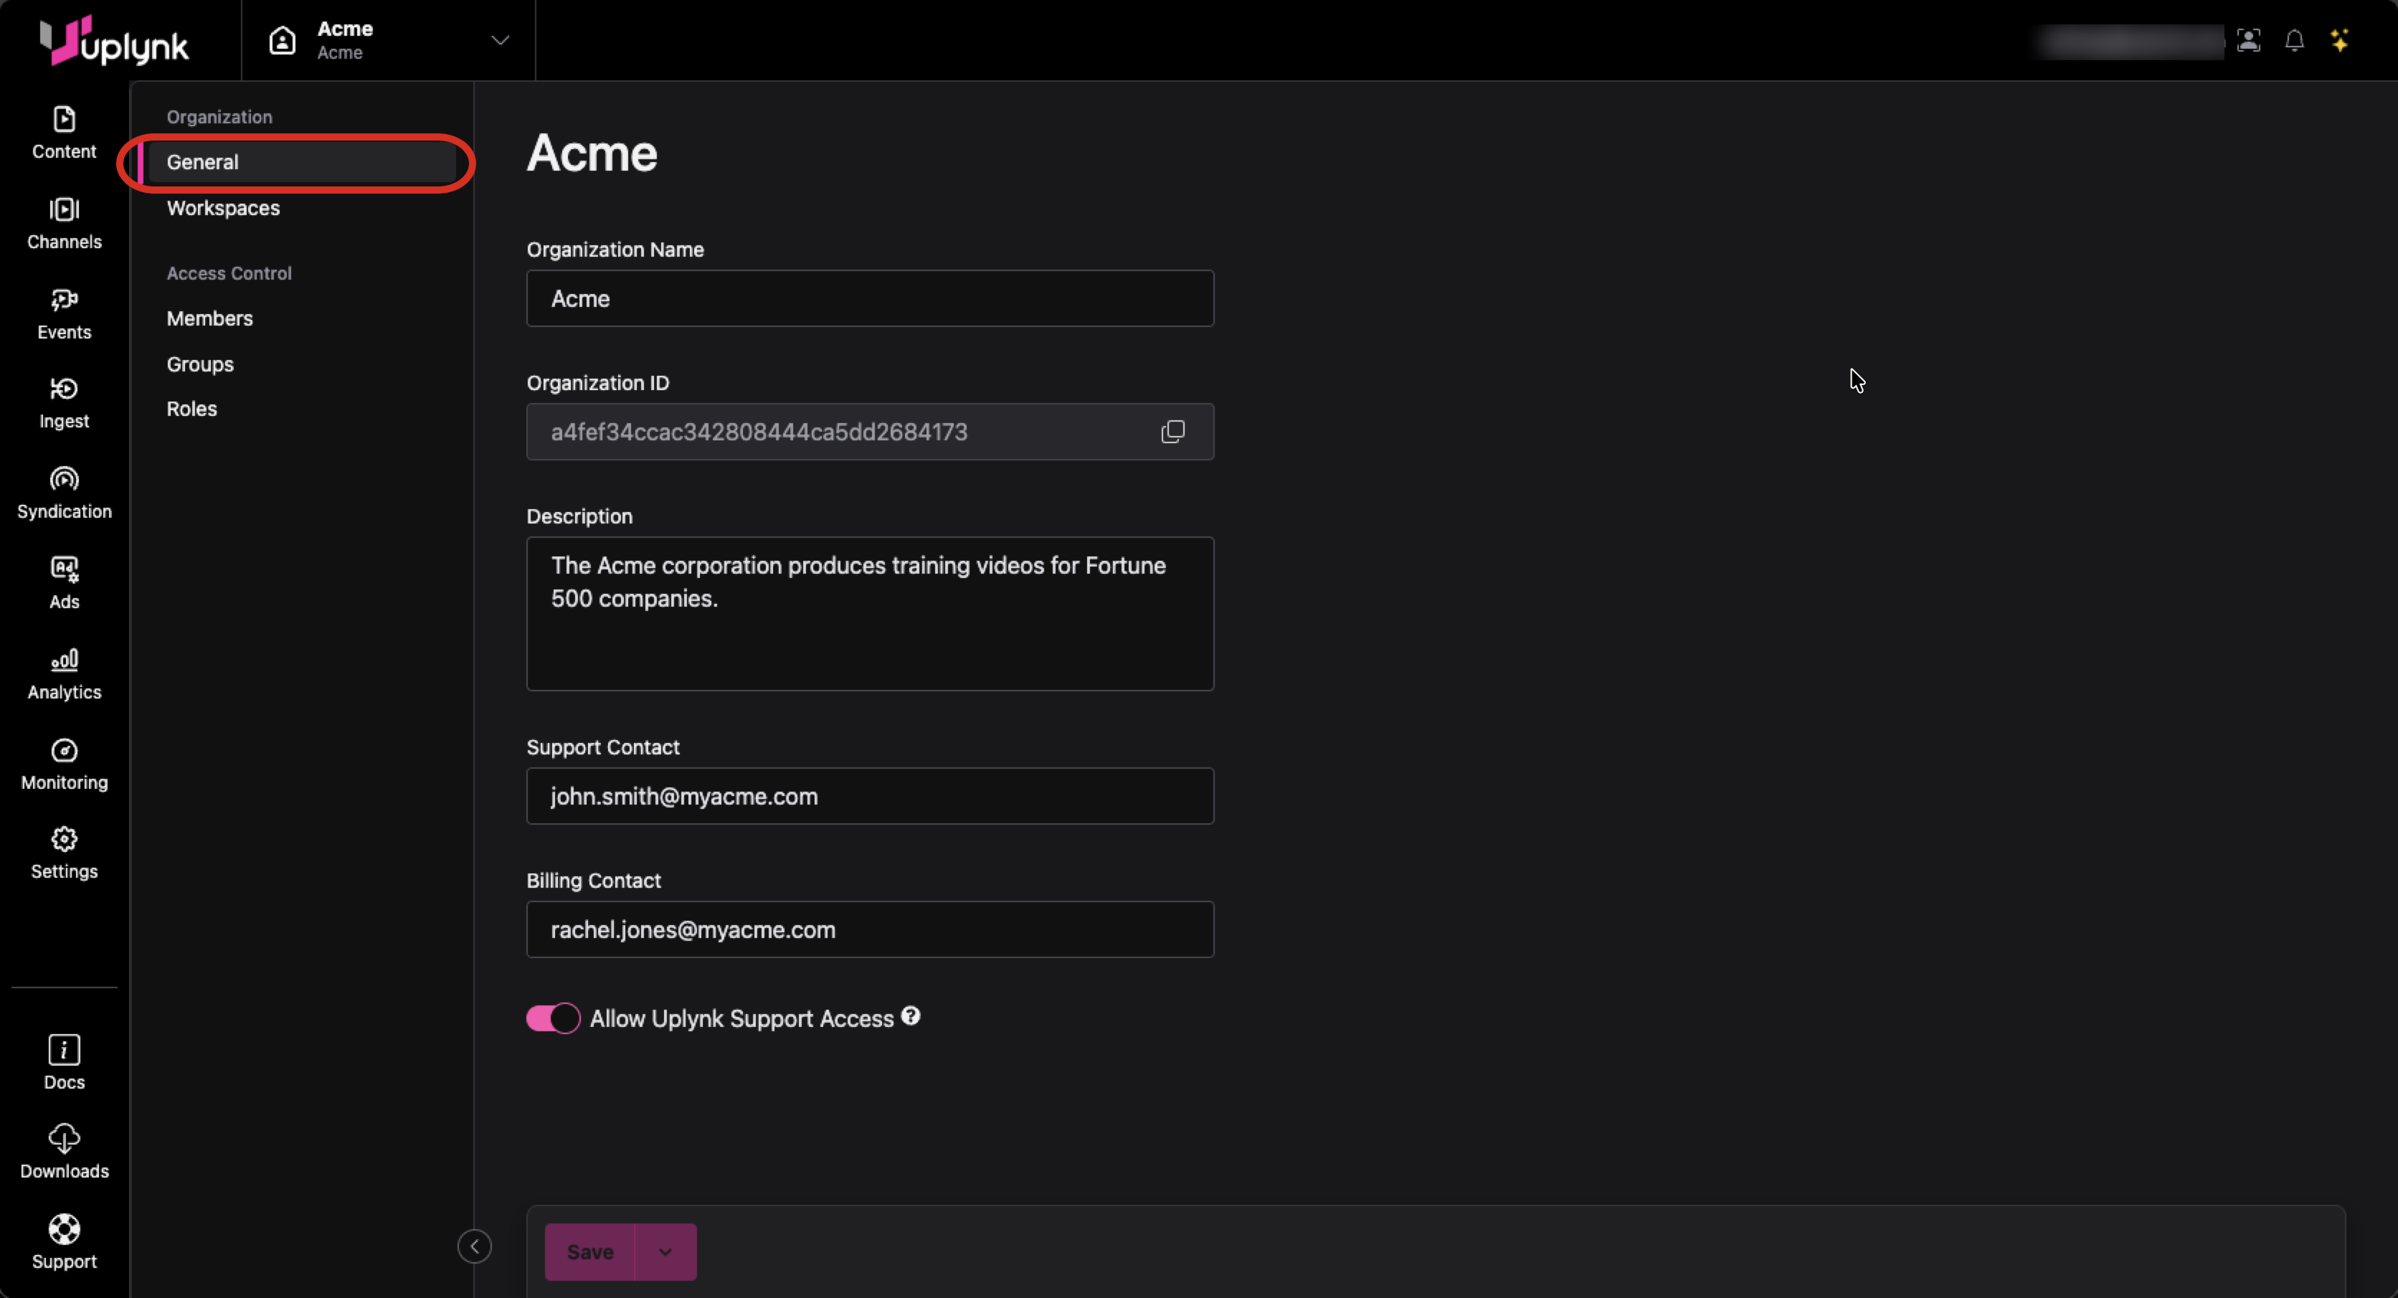
Task: Open the Ingest section
Action: click(x=63, y=402)
